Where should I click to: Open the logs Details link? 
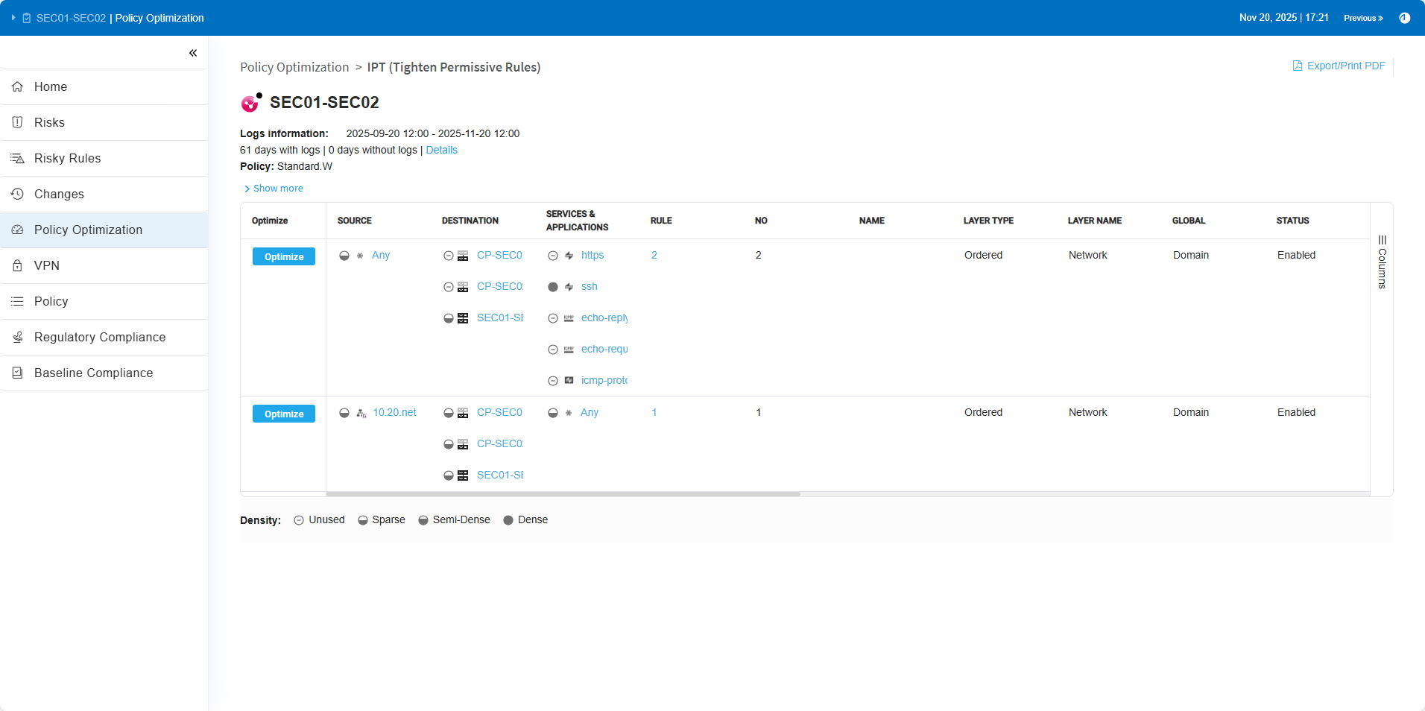click(441, 150)
